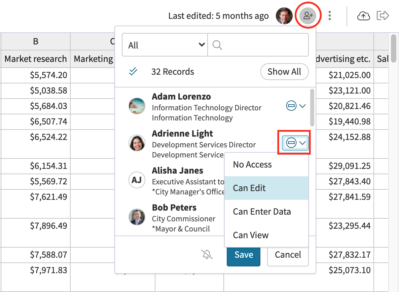Click the search magnifier icon
399x292 pixels.
pos(217,45)
